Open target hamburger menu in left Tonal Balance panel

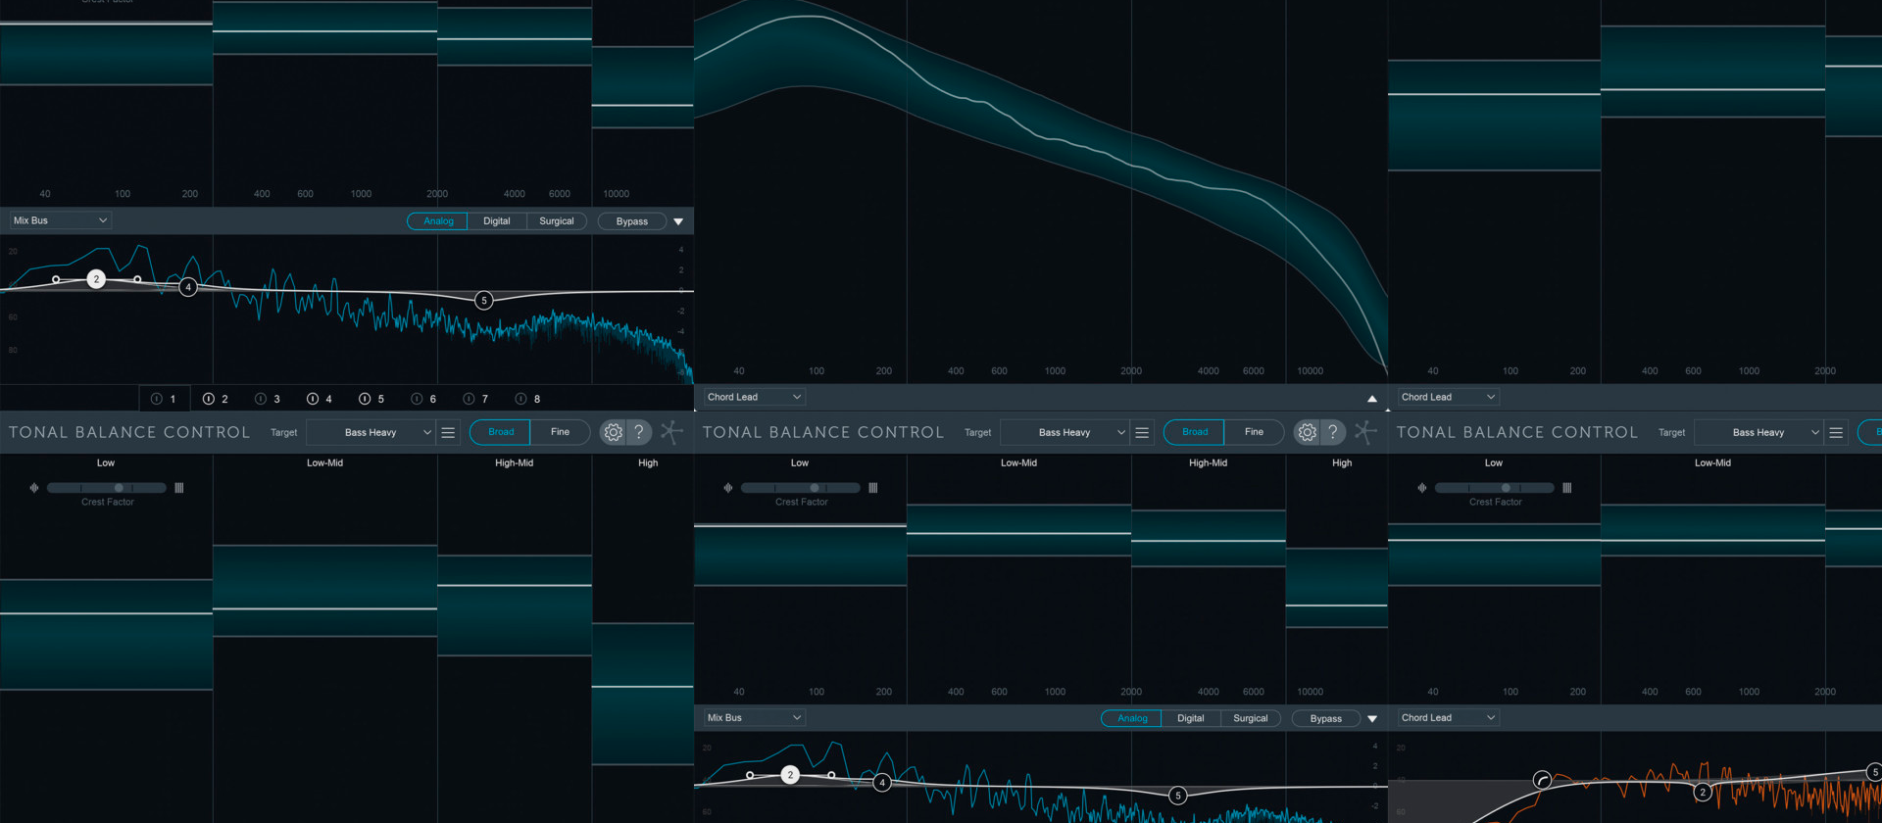click(448, 432)
